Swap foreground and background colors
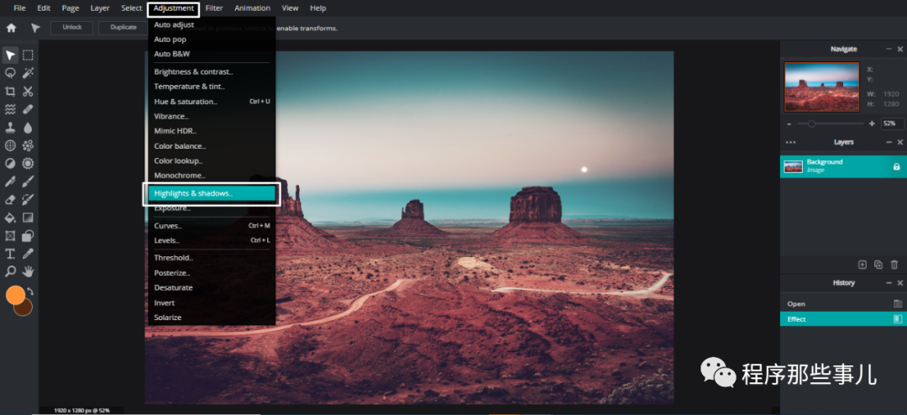This screenshot has height=415, width=907. (30, 292)
